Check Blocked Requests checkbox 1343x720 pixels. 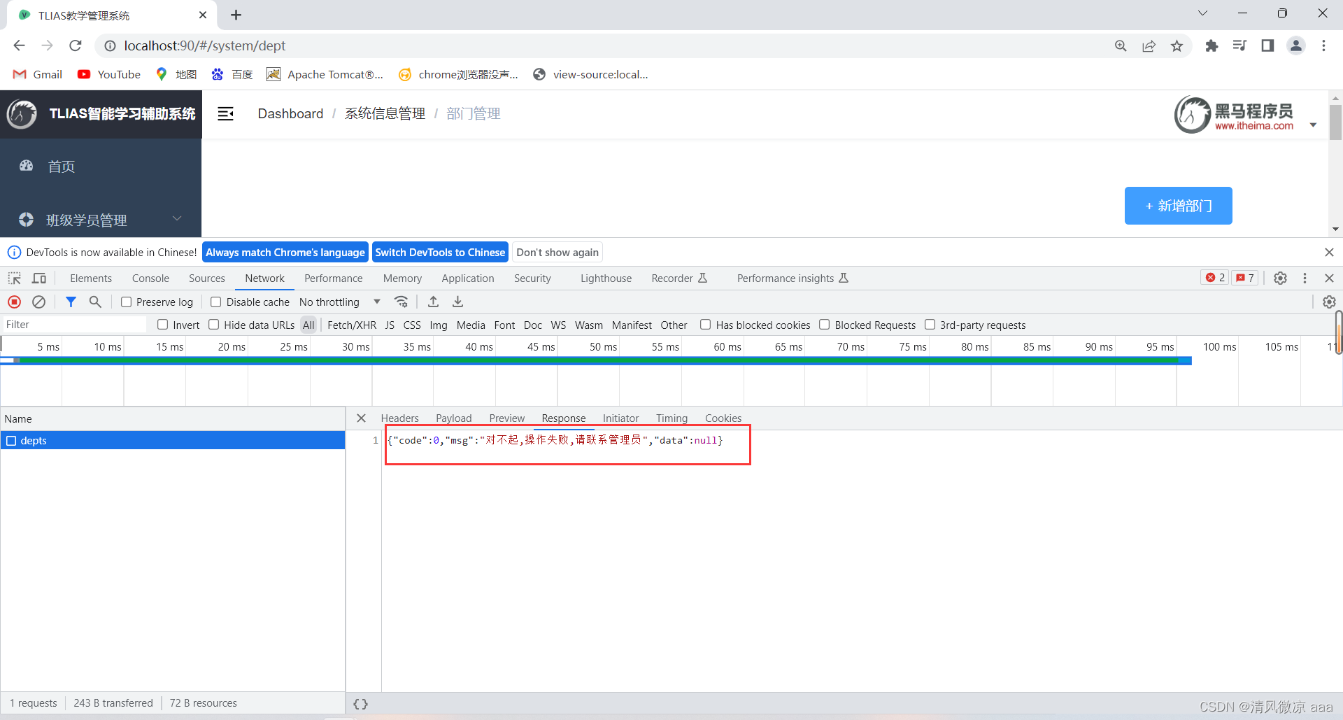(x=824, y=325)
